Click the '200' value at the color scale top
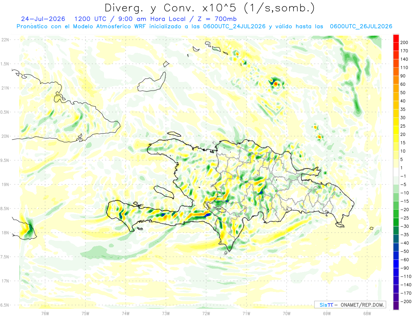412x318 pixels. [404, 42]
